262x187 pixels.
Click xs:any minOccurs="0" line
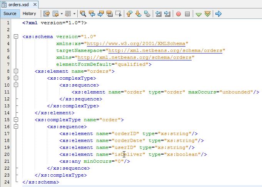tap(95, 161)
